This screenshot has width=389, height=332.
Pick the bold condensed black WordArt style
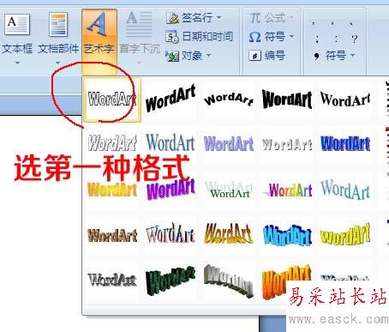(x=287, y=99)
